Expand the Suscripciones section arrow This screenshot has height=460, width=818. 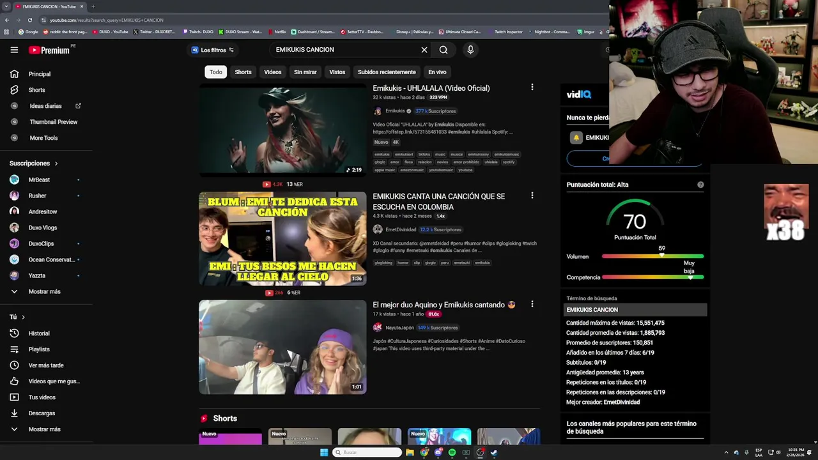tap(56, 164)
